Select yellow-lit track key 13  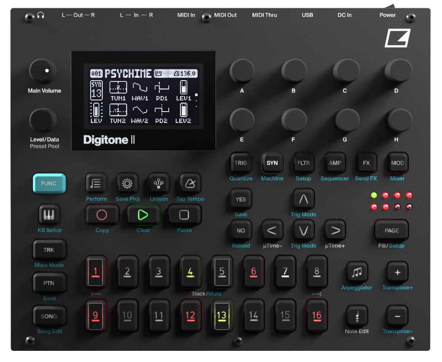(222, 315)
